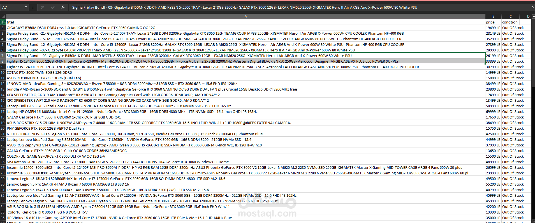Select row 22 header
The height and width of the screenshot is (223, 535).
point(3,139)
